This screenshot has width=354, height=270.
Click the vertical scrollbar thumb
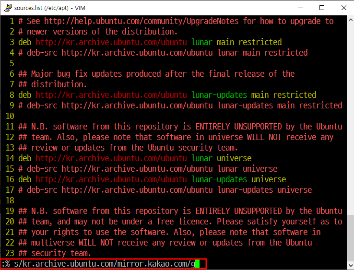coord(351,238)
